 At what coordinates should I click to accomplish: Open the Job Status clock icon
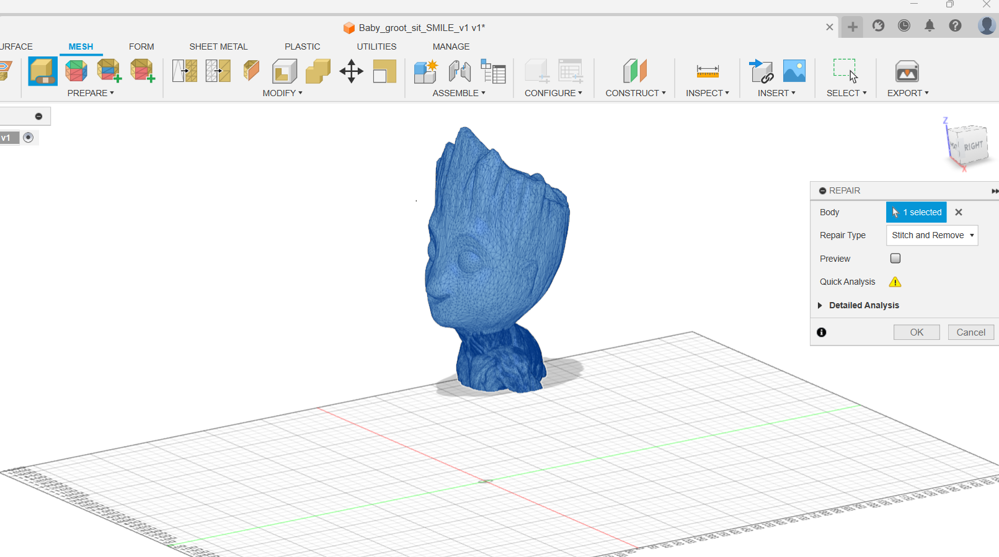pos(904,25)
